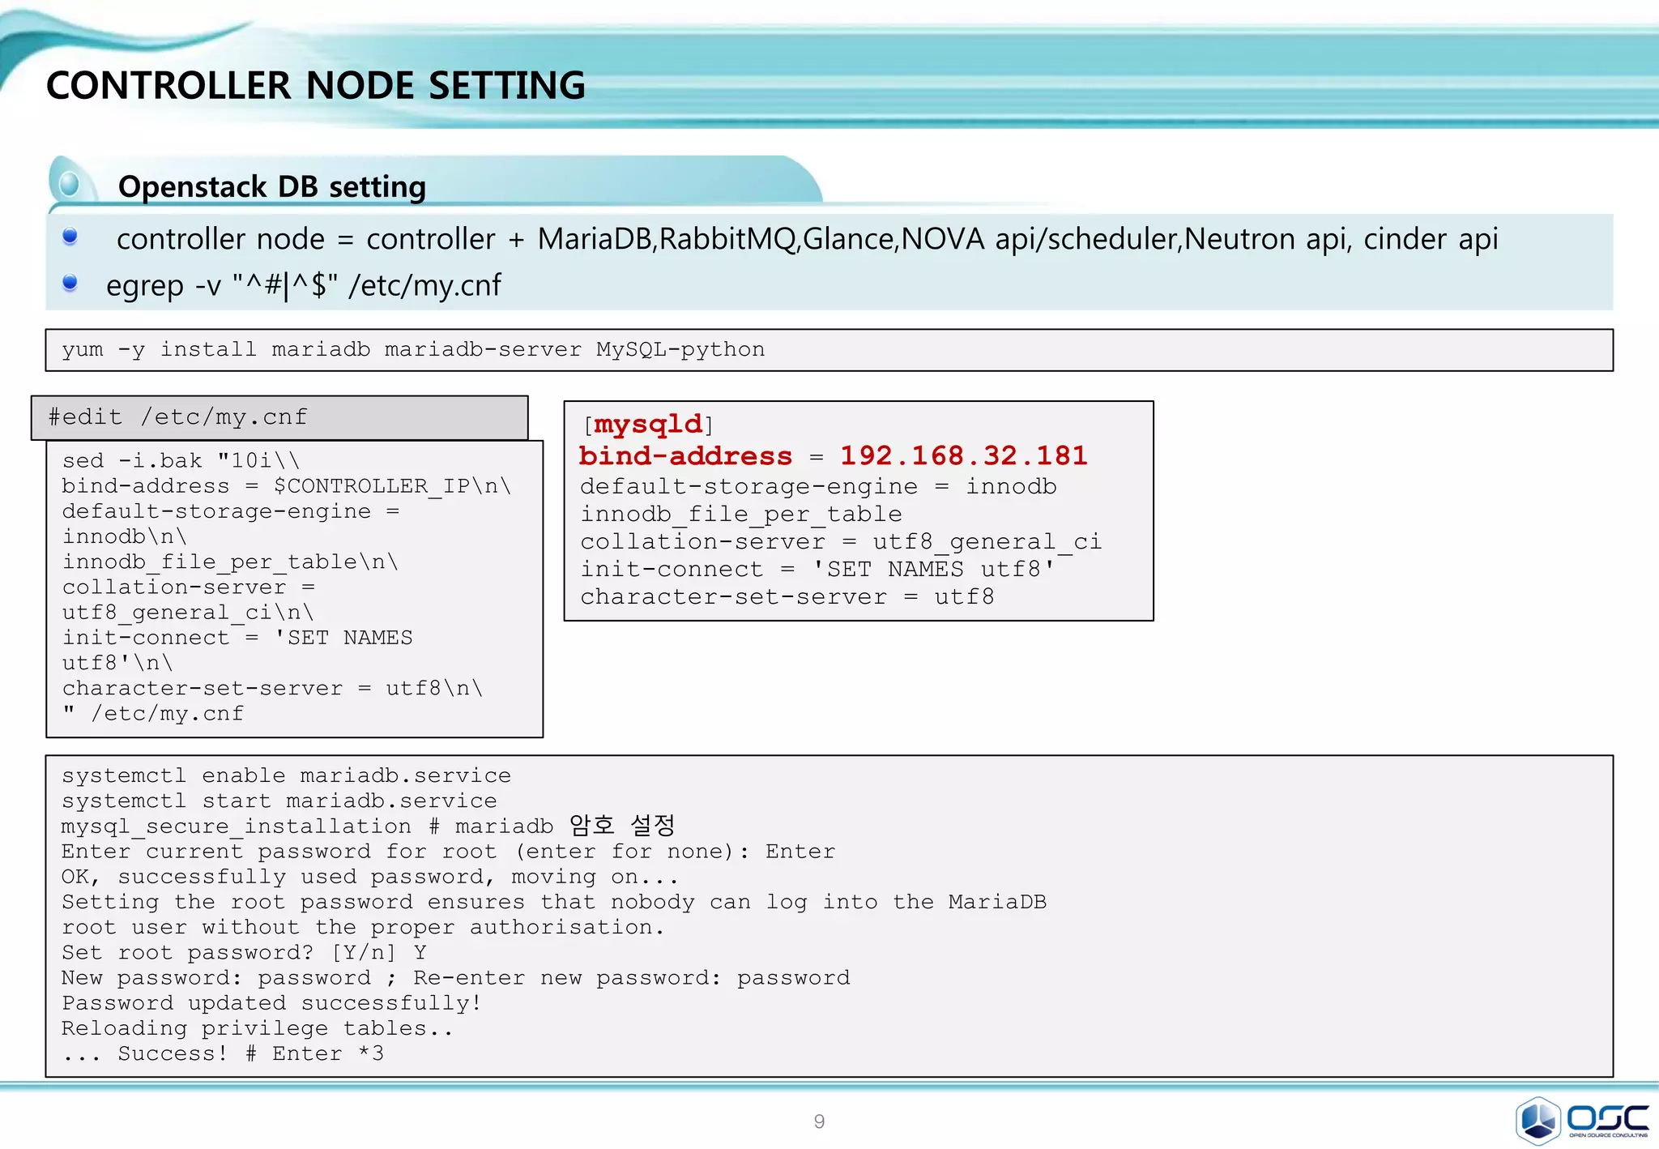
Task: Click the red bind-address IP 192.168.32.181
Action: coord(963,455)
